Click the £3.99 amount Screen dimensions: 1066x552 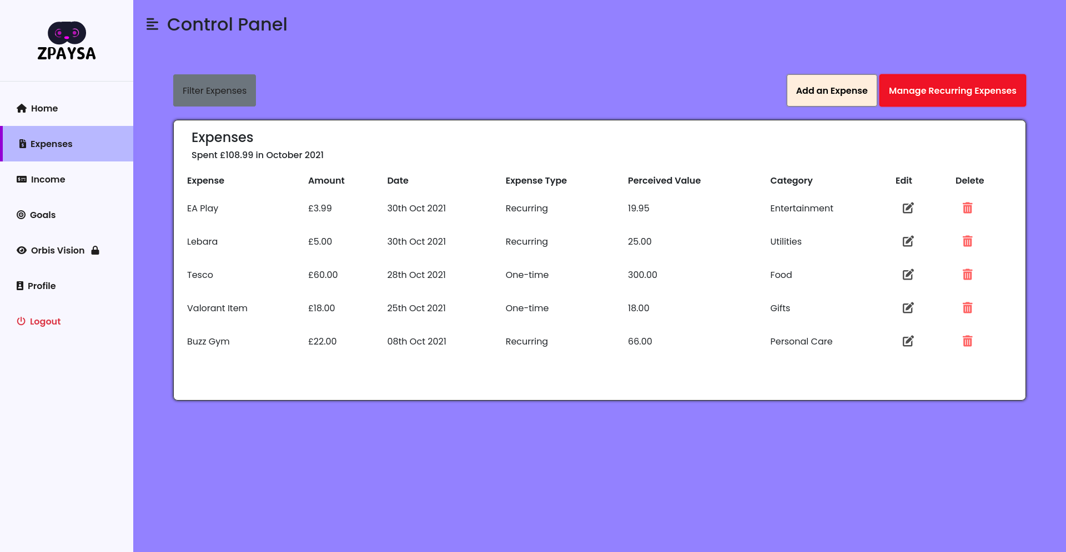tap(320, 208)
